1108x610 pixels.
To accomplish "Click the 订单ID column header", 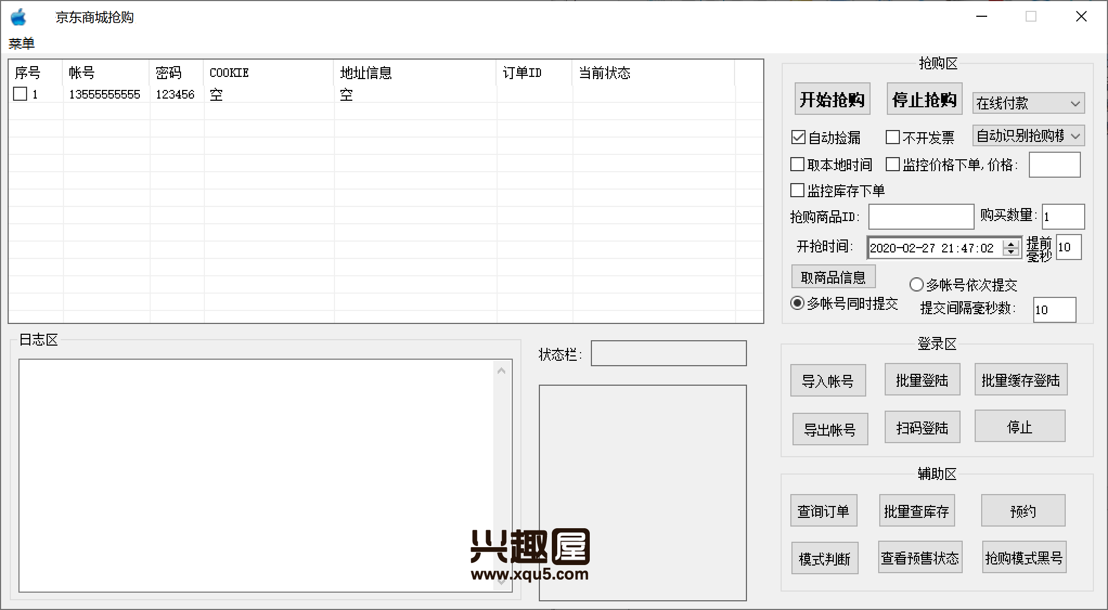I will [534, 73].
